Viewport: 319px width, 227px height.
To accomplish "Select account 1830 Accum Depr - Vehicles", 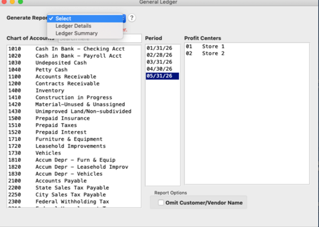I will [x=74, y=174].
